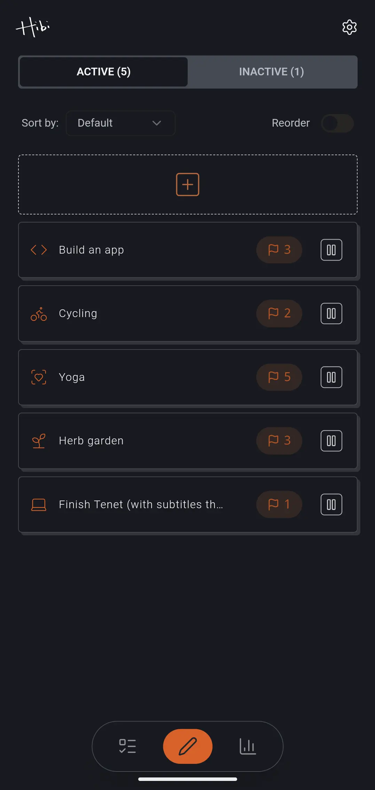This screenshot has height=790, width=375.
Task: Toggle the Reorder switch
Action: pyautogui.click(x=337, y=123)
